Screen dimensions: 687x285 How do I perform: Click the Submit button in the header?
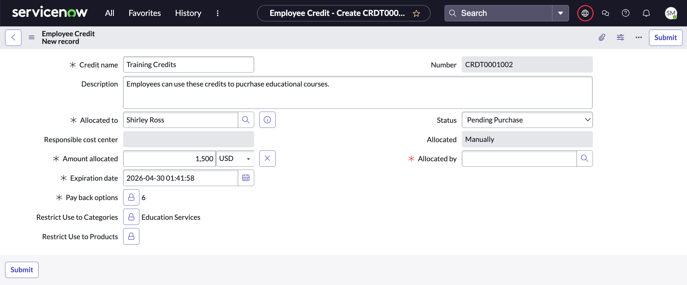665,38
